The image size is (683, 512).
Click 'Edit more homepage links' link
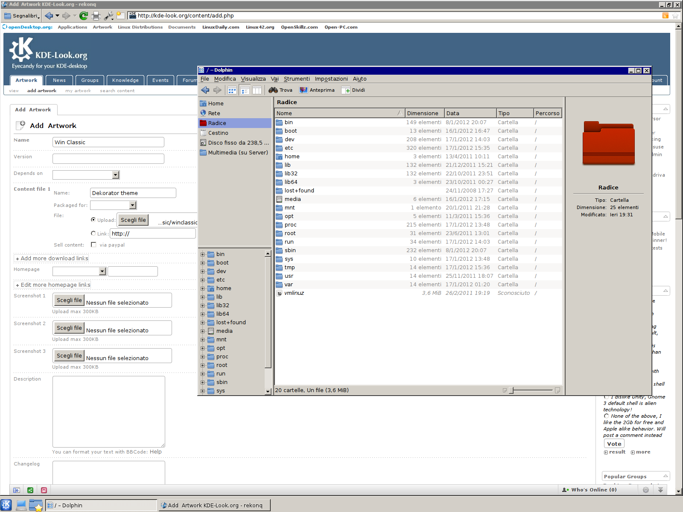pyautogui.click(x=53, y=285)
